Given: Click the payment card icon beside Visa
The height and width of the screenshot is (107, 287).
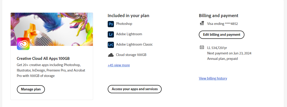Looking at the screenshot, I should [202, 23].
